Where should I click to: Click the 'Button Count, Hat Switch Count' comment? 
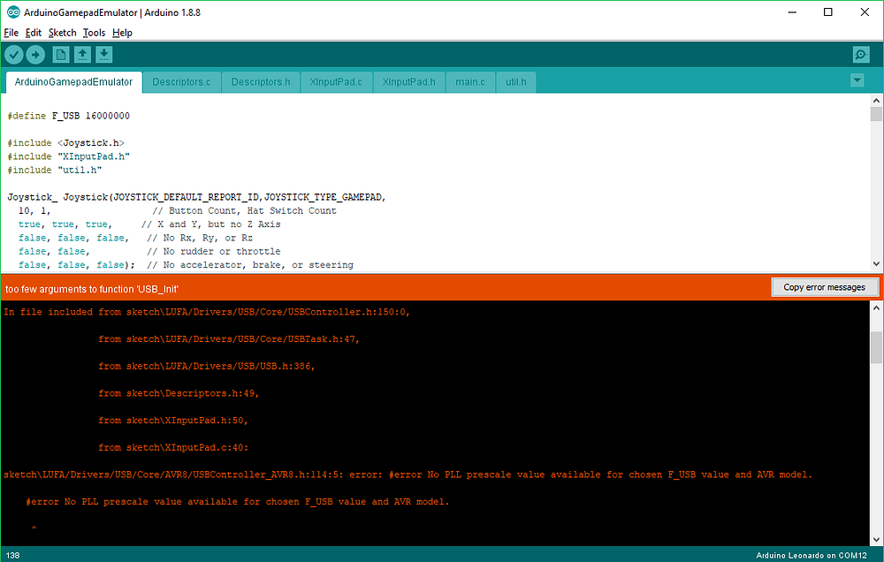coord(245,210)
